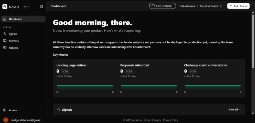The height and width of the screenshot is (123, 255).
Task: Click the CORTEX section label
Action: (7, 28)
